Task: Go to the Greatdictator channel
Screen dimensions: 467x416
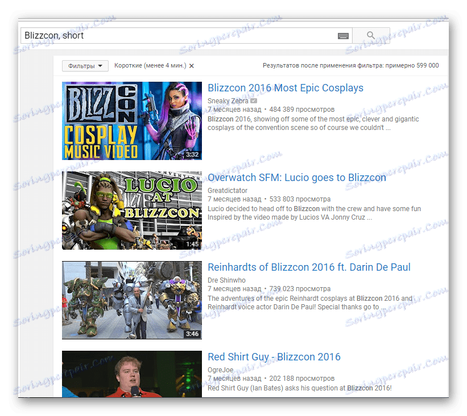Action: tap(228, 191)
